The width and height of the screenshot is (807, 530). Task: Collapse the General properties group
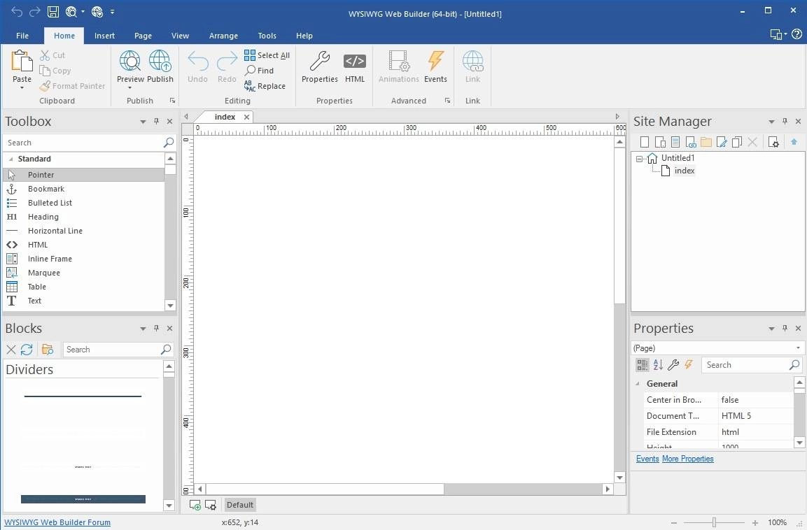638,383
